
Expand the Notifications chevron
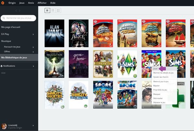click(x=33, y=66)
